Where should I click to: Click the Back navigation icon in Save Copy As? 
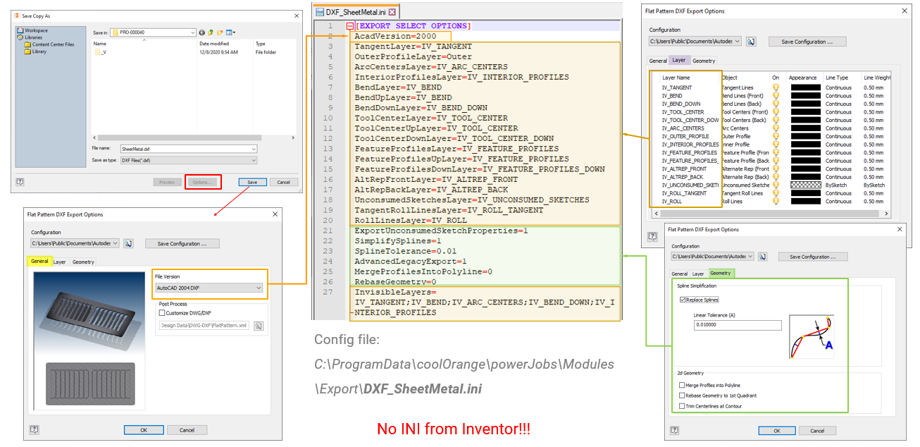coord(203,32)
